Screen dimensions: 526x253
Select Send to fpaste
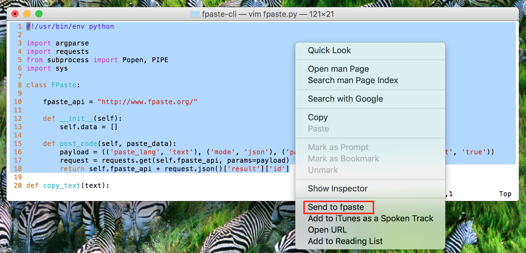click(336, 207)
